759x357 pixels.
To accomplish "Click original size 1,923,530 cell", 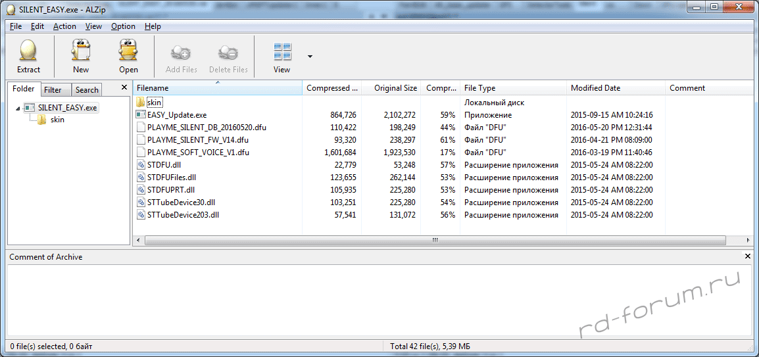I will [x=398, y=153].
